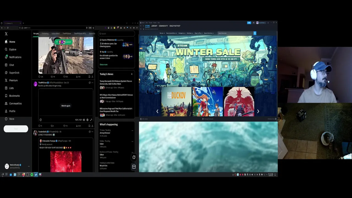Open ThePPShow PP's timeline tab
Screen dimensions: 352x198
click(x=80, y=34)
